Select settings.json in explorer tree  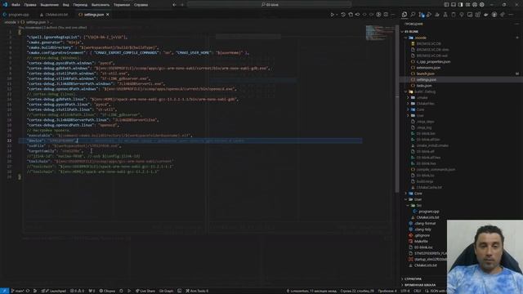426,80
